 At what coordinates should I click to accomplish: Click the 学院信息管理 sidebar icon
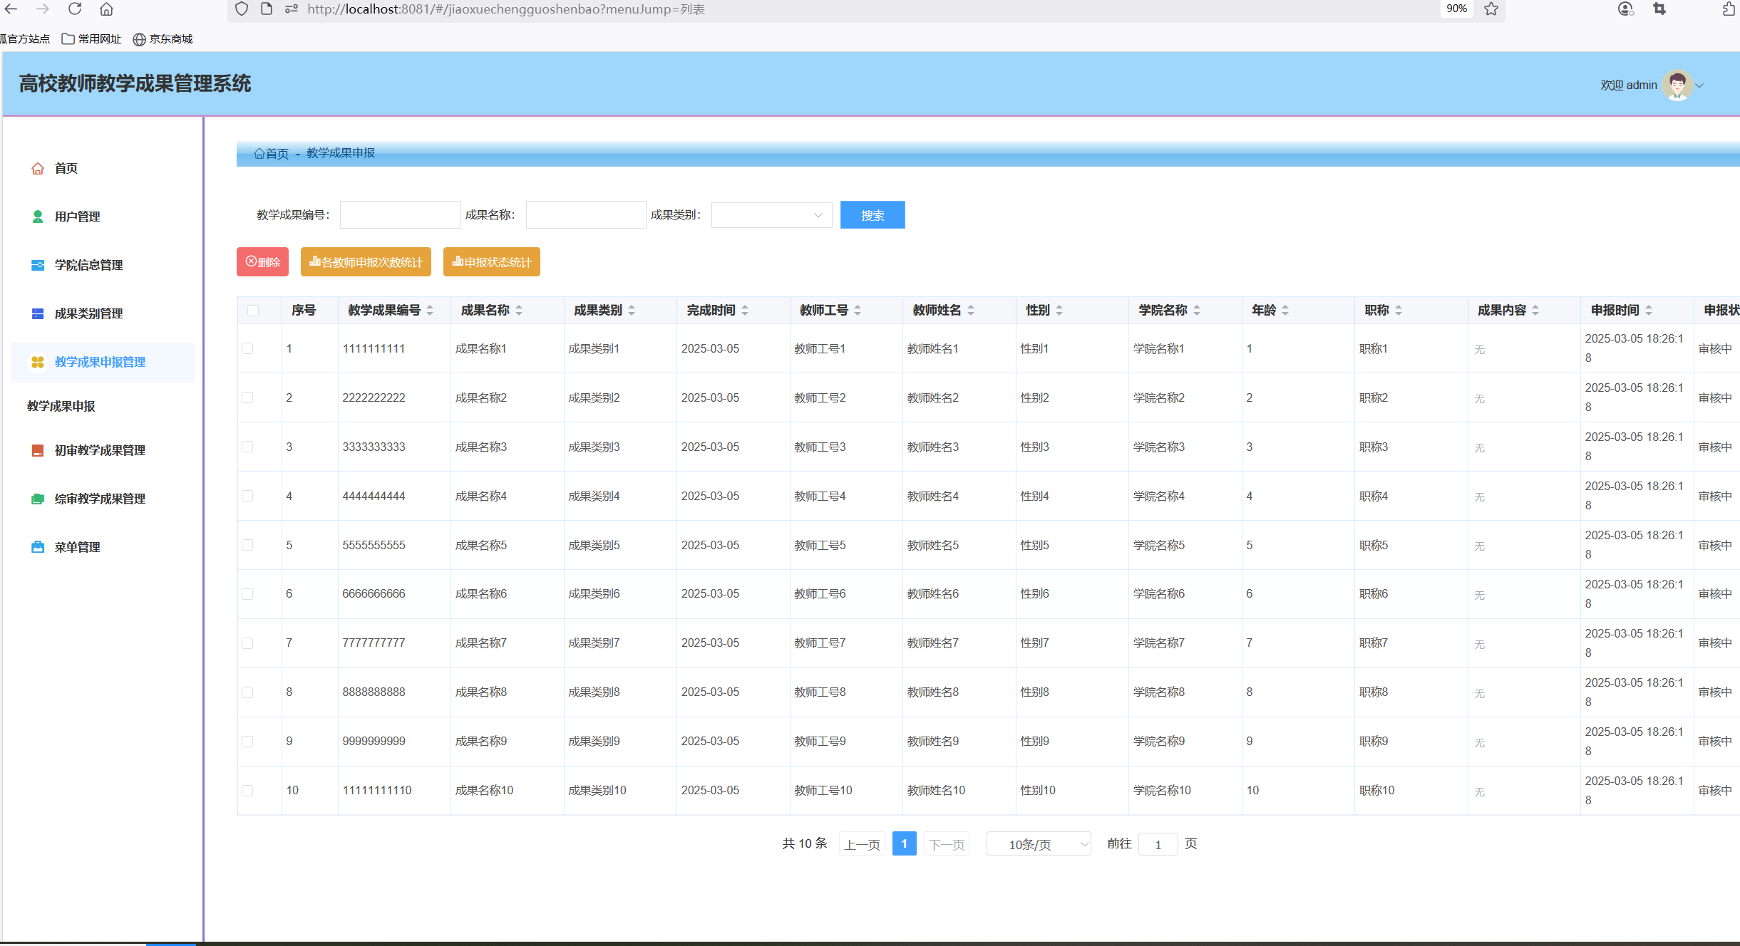[38, 265]
